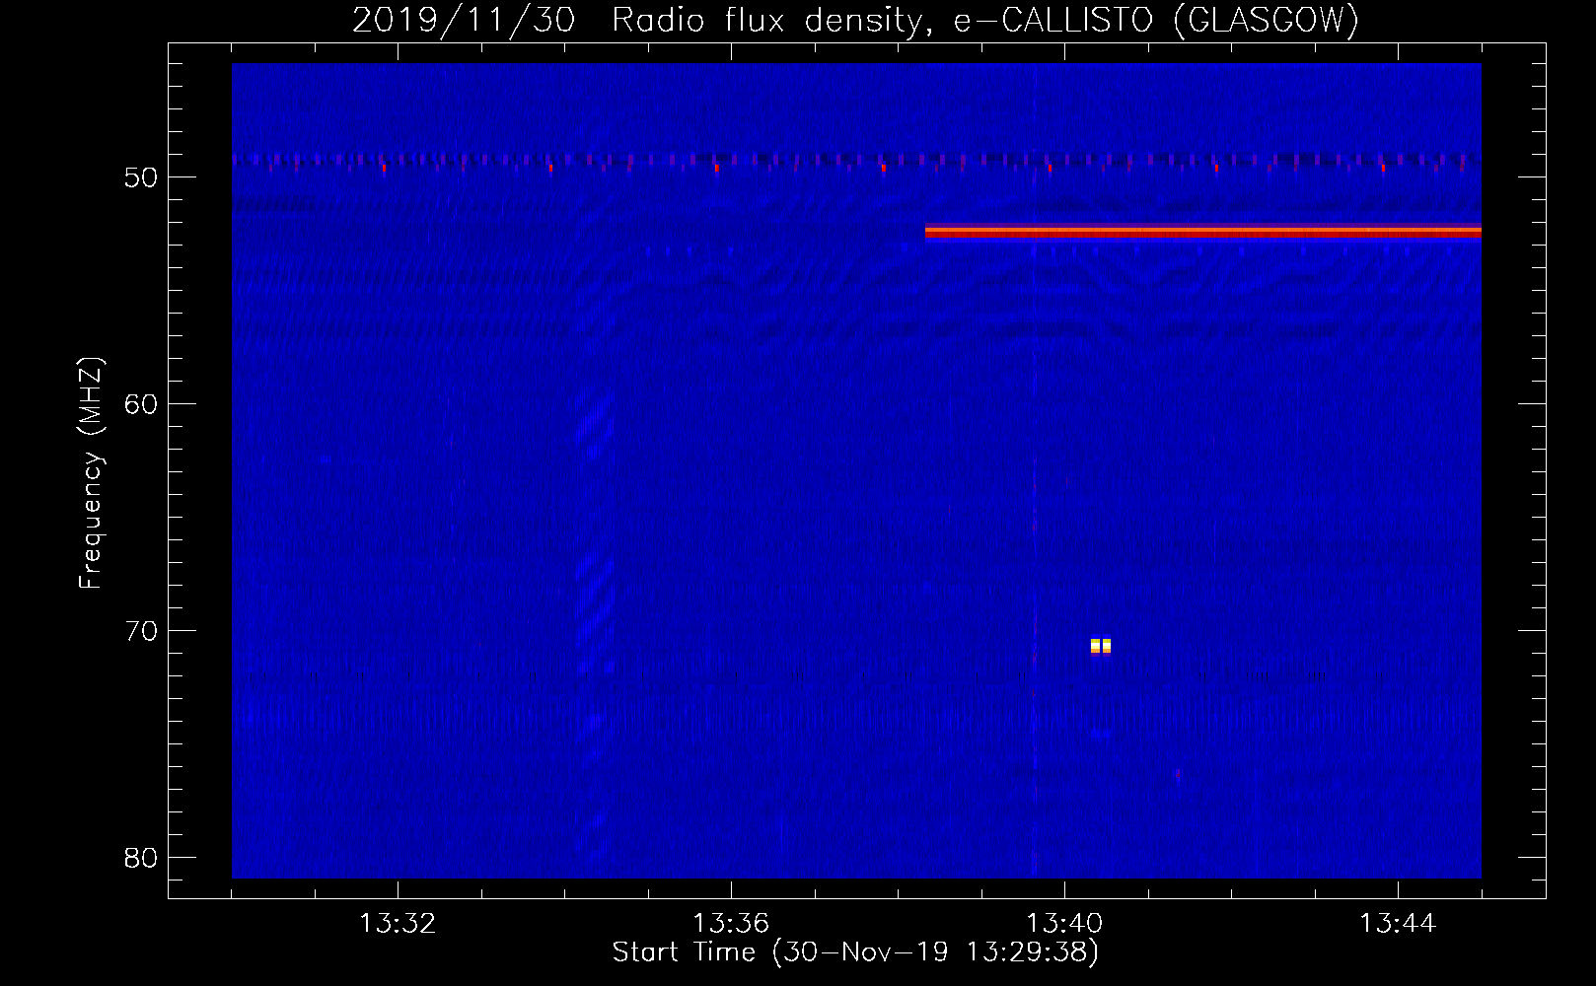Click the 80 frequency tick label
The width and height of the screenshot is (1596, 986).
(x=141, y=858)
